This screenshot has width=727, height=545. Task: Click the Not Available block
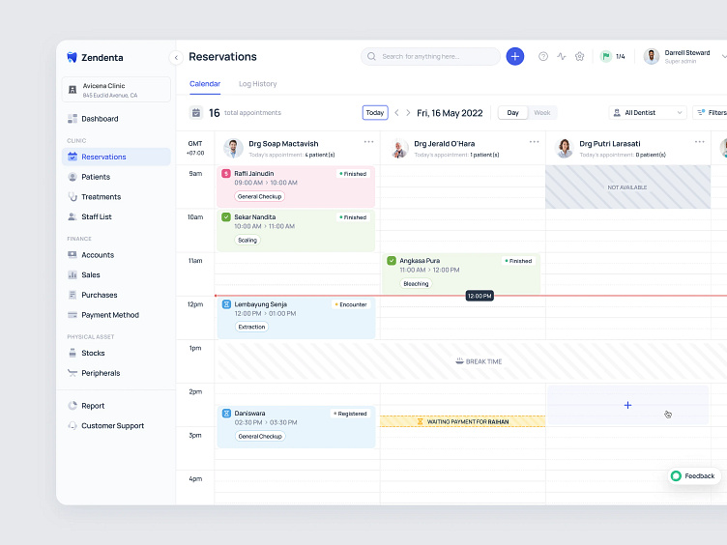click(x=627, y=186)
